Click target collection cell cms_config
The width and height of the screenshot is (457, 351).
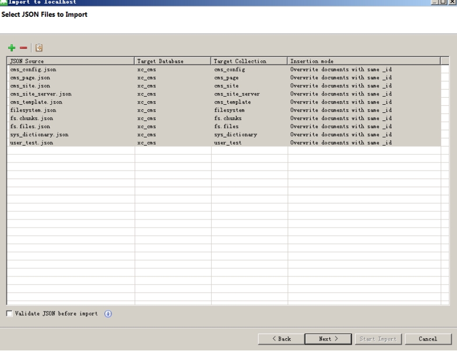pyautogui.click(x=249, y=70)
